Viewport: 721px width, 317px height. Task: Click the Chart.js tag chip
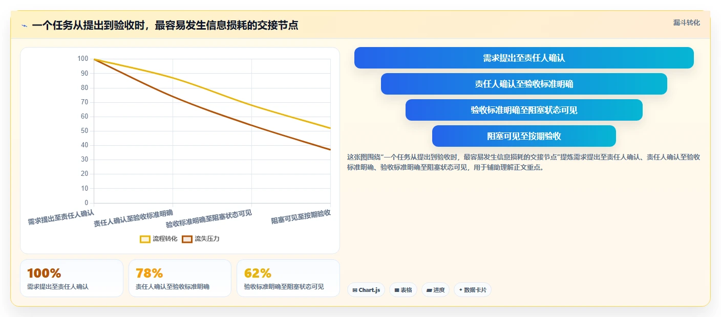point(366,290)
